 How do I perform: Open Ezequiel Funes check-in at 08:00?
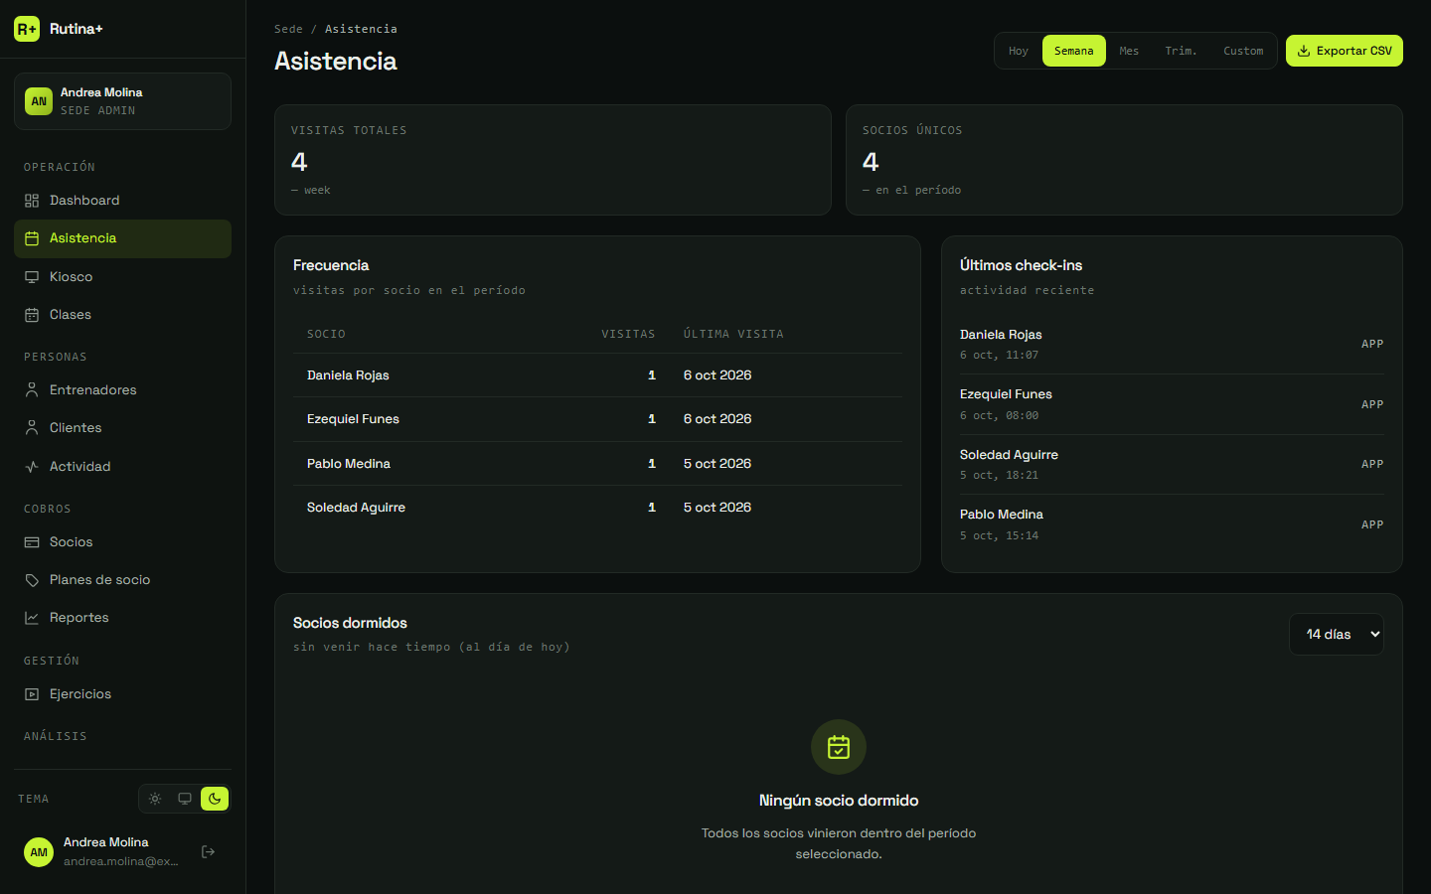pos(1172,404)
